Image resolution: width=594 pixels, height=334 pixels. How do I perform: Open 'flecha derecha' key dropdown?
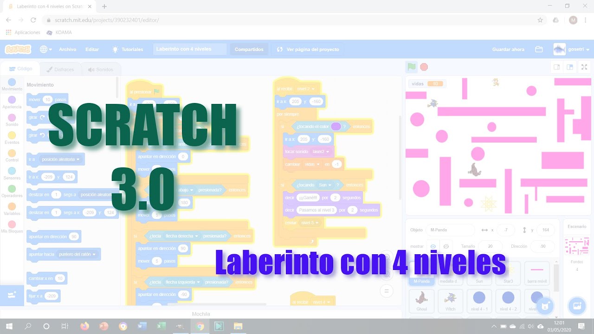(181, 236)
